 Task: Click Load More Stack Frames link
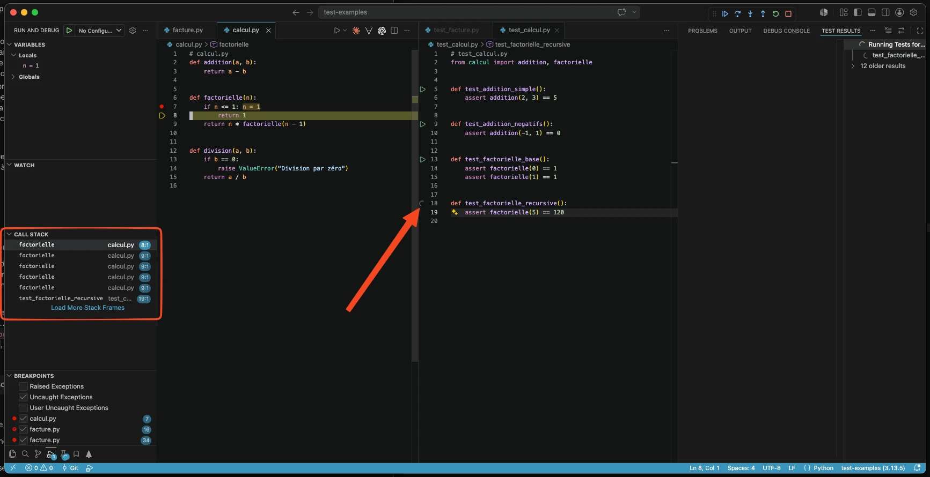(x=87, y=308)
